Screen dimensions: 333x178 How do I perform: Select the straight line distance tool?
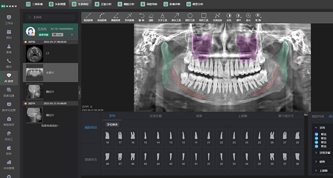pyautogui.click(x=88, y=17)
